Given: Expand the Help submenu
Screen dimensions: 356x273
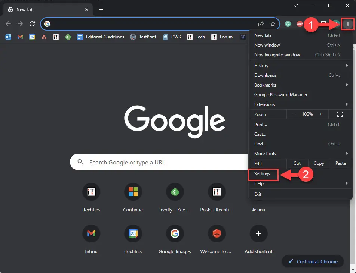Looking at the screenshot, I should [x=301, y=183].
